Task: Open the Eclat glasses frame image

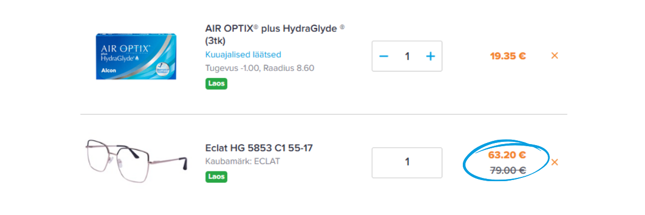Action: click(136, 161)
